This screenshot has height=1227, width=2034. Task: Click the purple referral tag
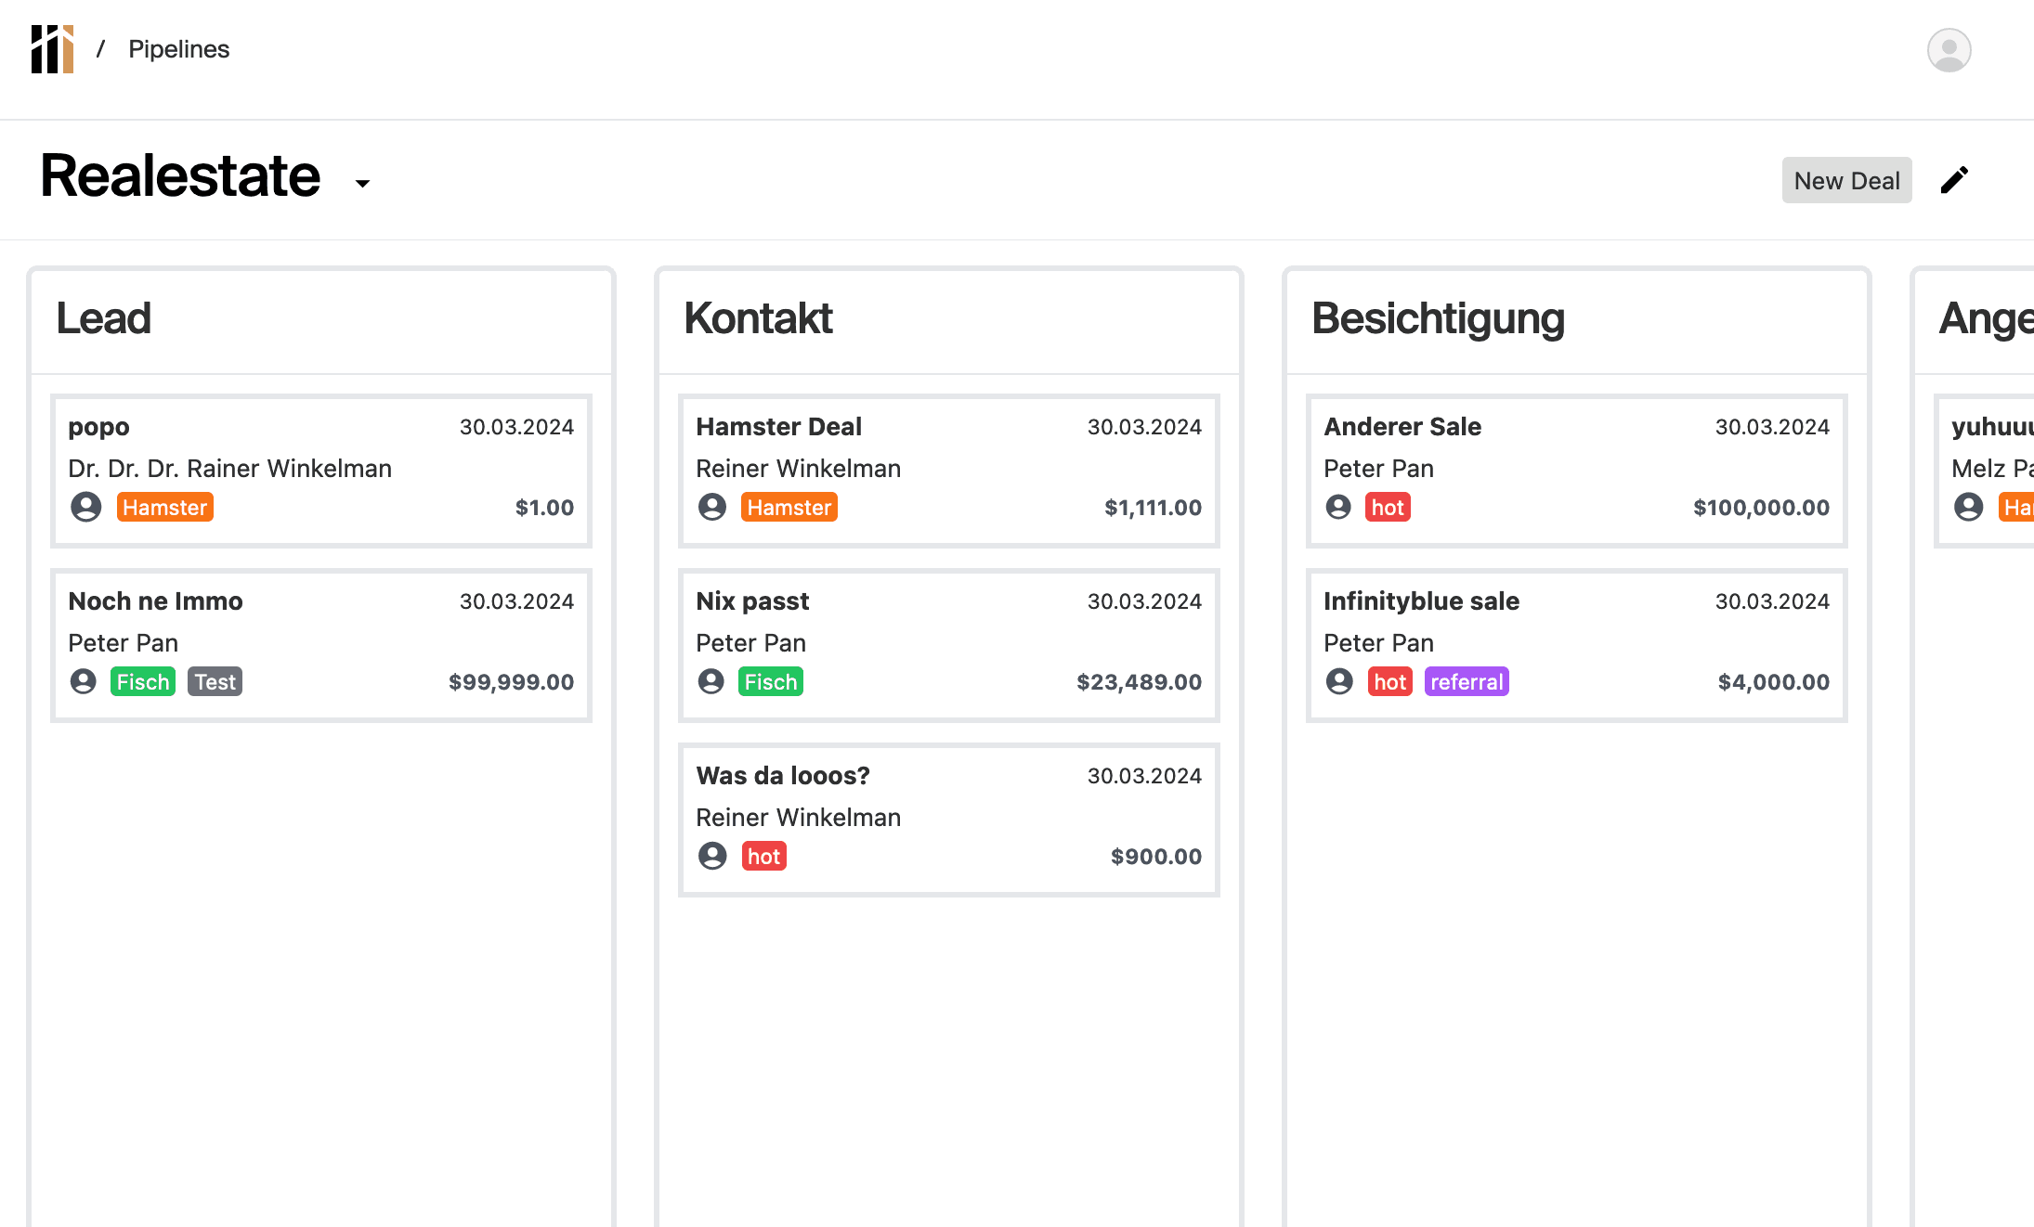point(1466,681)
